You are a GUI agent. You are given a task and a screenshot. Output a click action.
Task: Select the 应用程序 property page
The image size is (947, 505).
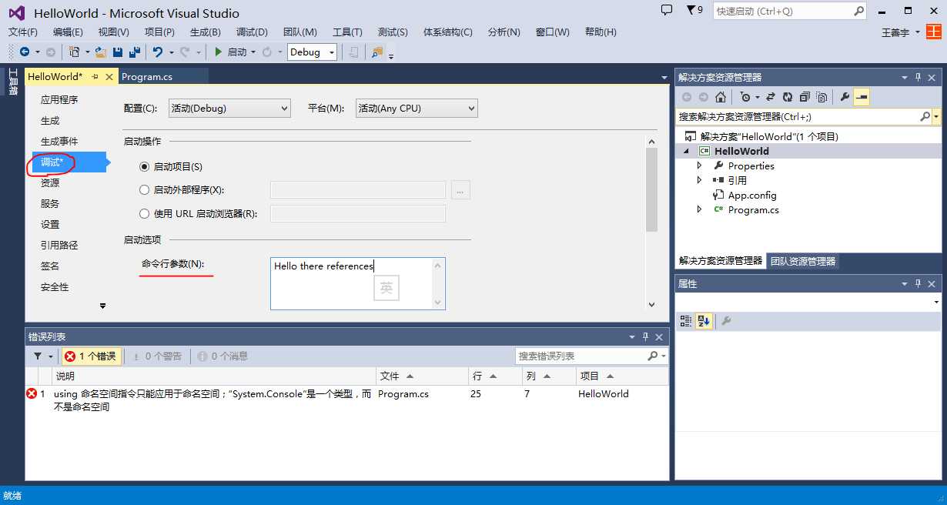[59, 100]
